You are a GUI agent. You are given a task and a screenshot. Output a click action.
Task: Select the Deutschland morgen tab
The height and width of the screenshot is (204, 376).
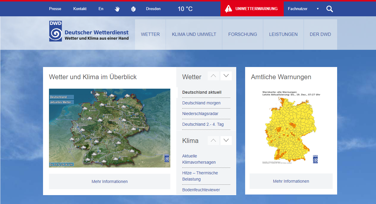(201, 103)
